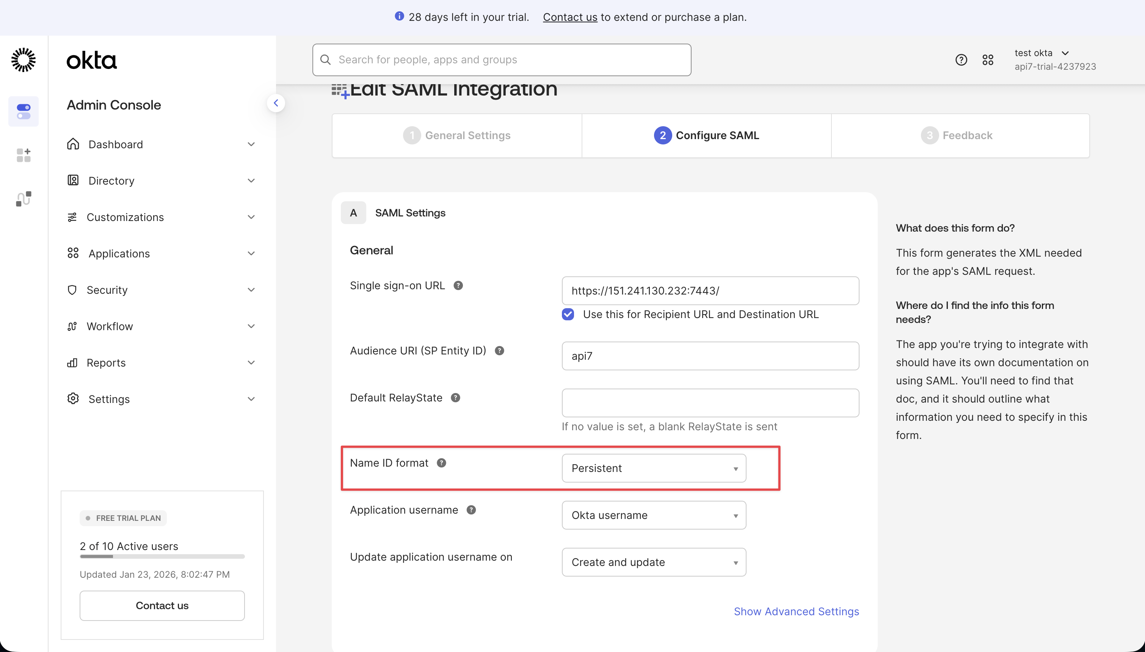Open the app switcher icon near account name
This screenshot has width=1145, height=652.
pyautogui.click(x=988, y=60)
